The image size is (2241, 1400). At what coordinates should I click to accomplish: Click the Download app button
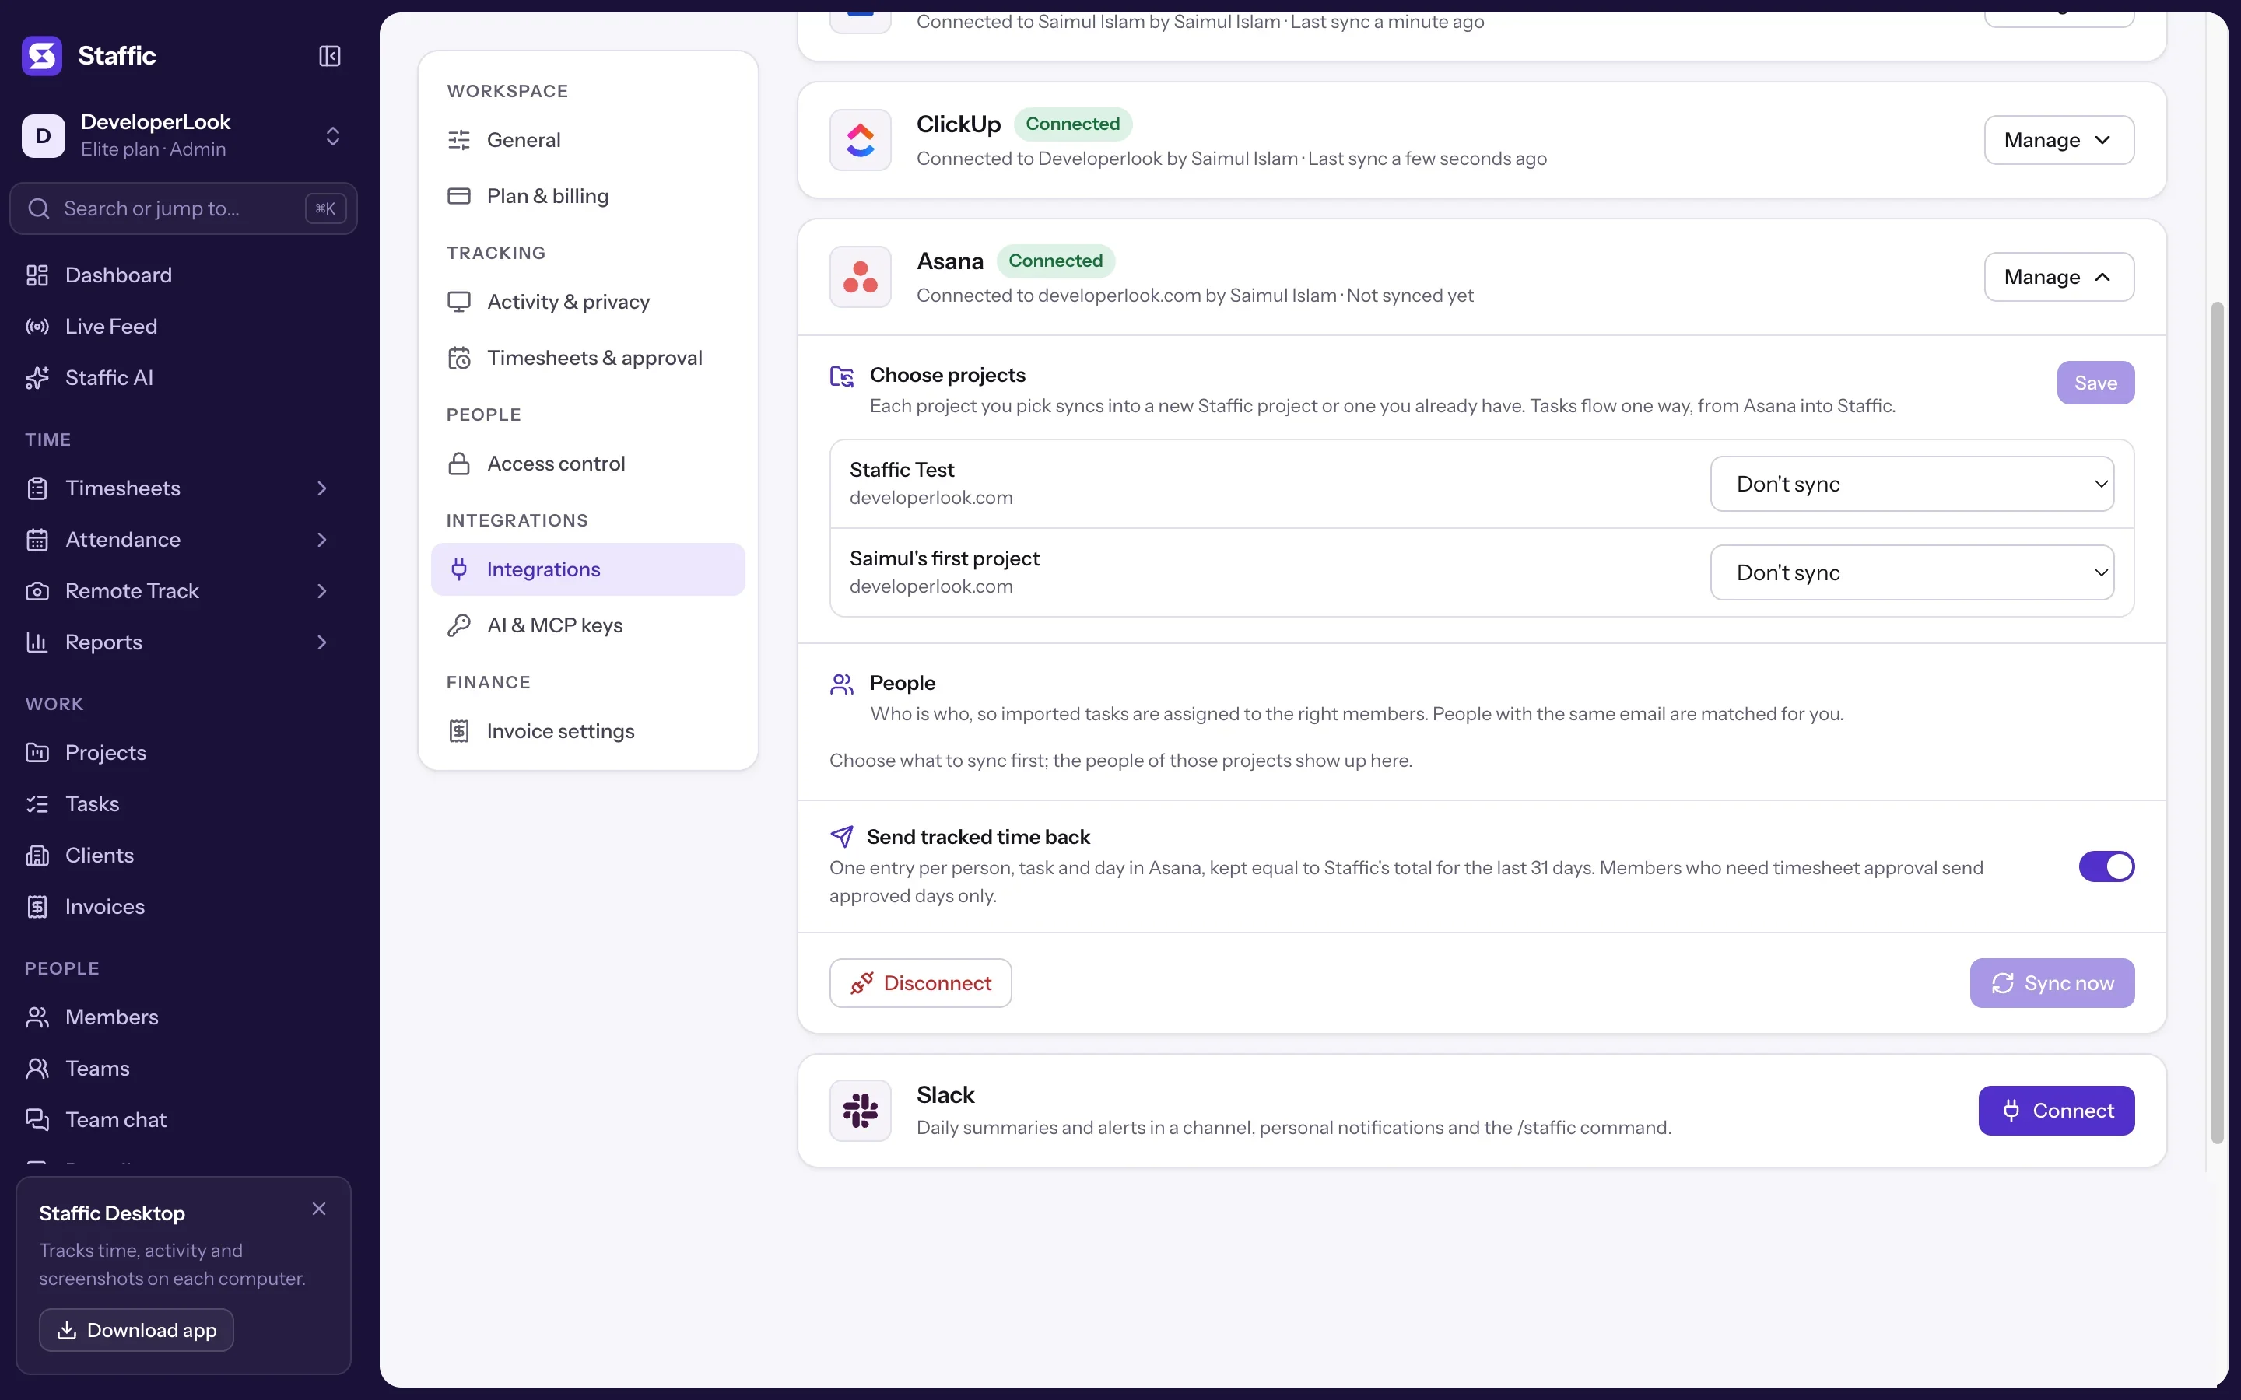136,1330
